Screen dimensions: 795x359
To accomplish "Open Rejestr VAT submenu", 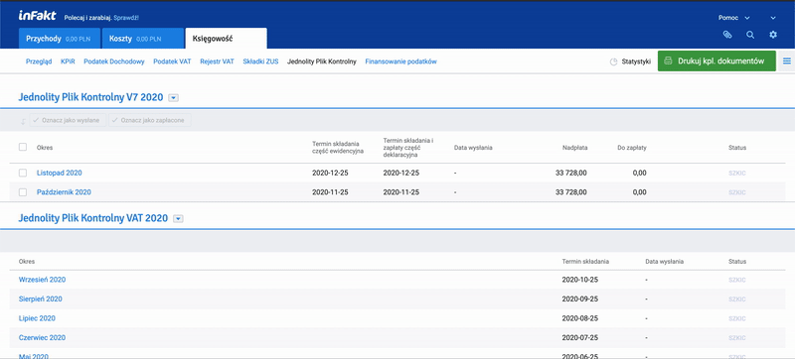I will tap(217, 61).
